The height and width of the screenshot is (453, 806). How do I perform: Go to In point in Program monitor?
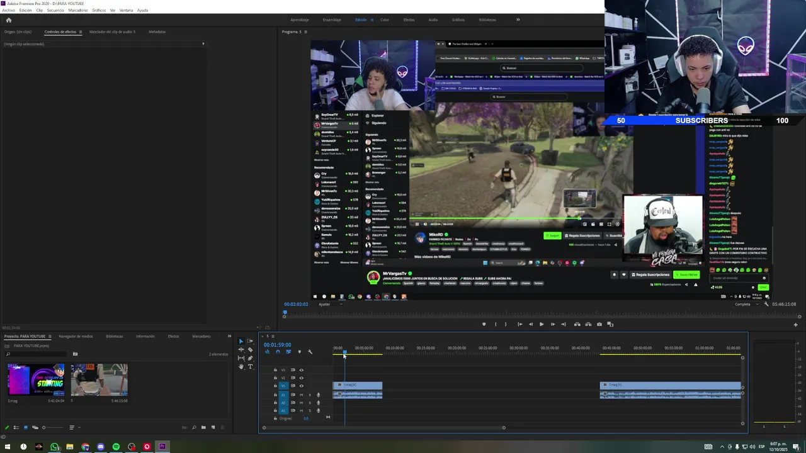tap(519, 324)
